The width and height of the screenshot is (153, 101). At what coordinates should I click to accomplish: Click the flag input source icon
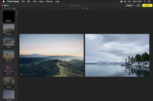[129, 1]
